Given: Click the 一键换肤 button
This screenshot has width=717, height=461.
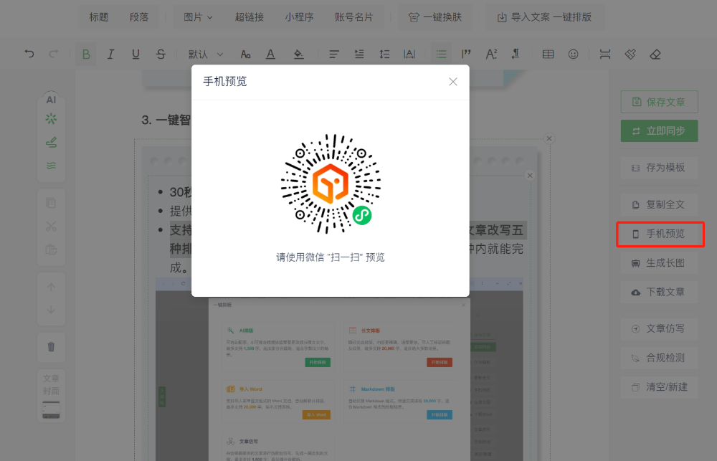Looking at the screenshot, I should 435,17.
